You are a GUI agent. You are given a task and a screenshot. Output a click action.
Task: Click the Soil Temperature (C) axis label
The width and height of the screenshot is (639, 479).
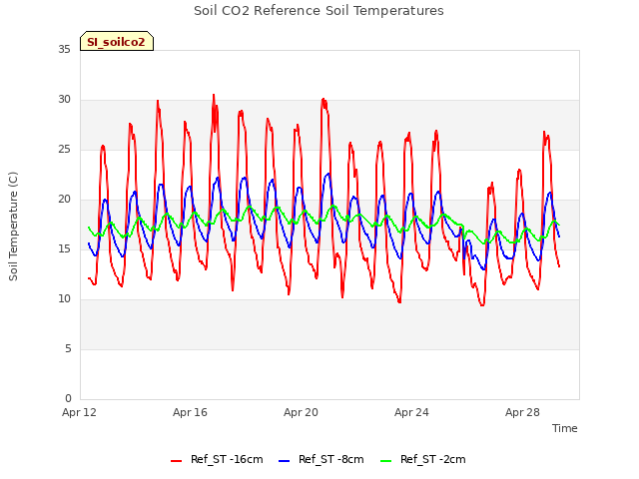(x=13, y=227)
